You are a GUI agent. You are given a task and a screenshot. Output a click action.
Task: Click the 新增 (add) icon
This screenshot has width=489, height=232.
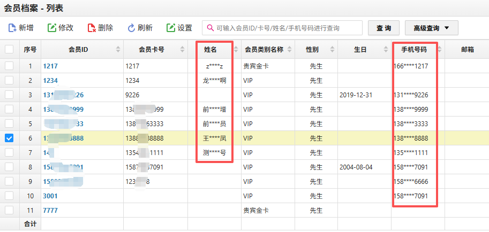coord(12,28)
